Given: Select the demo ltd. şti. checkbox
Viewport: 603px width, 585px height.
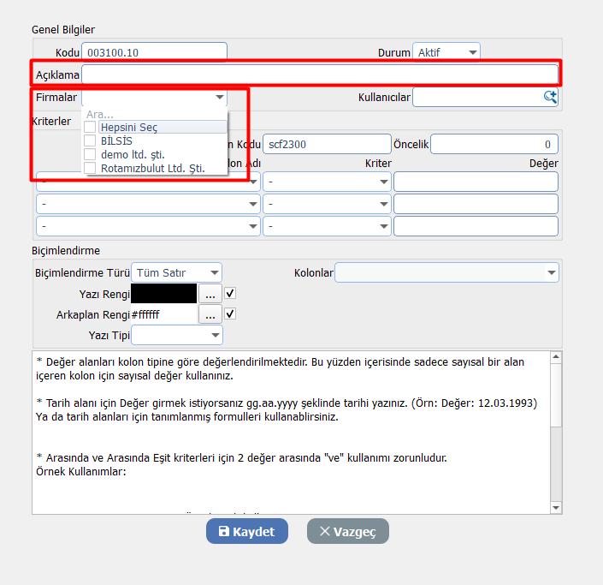Looking at the screenshot, I should pos(91,154).
